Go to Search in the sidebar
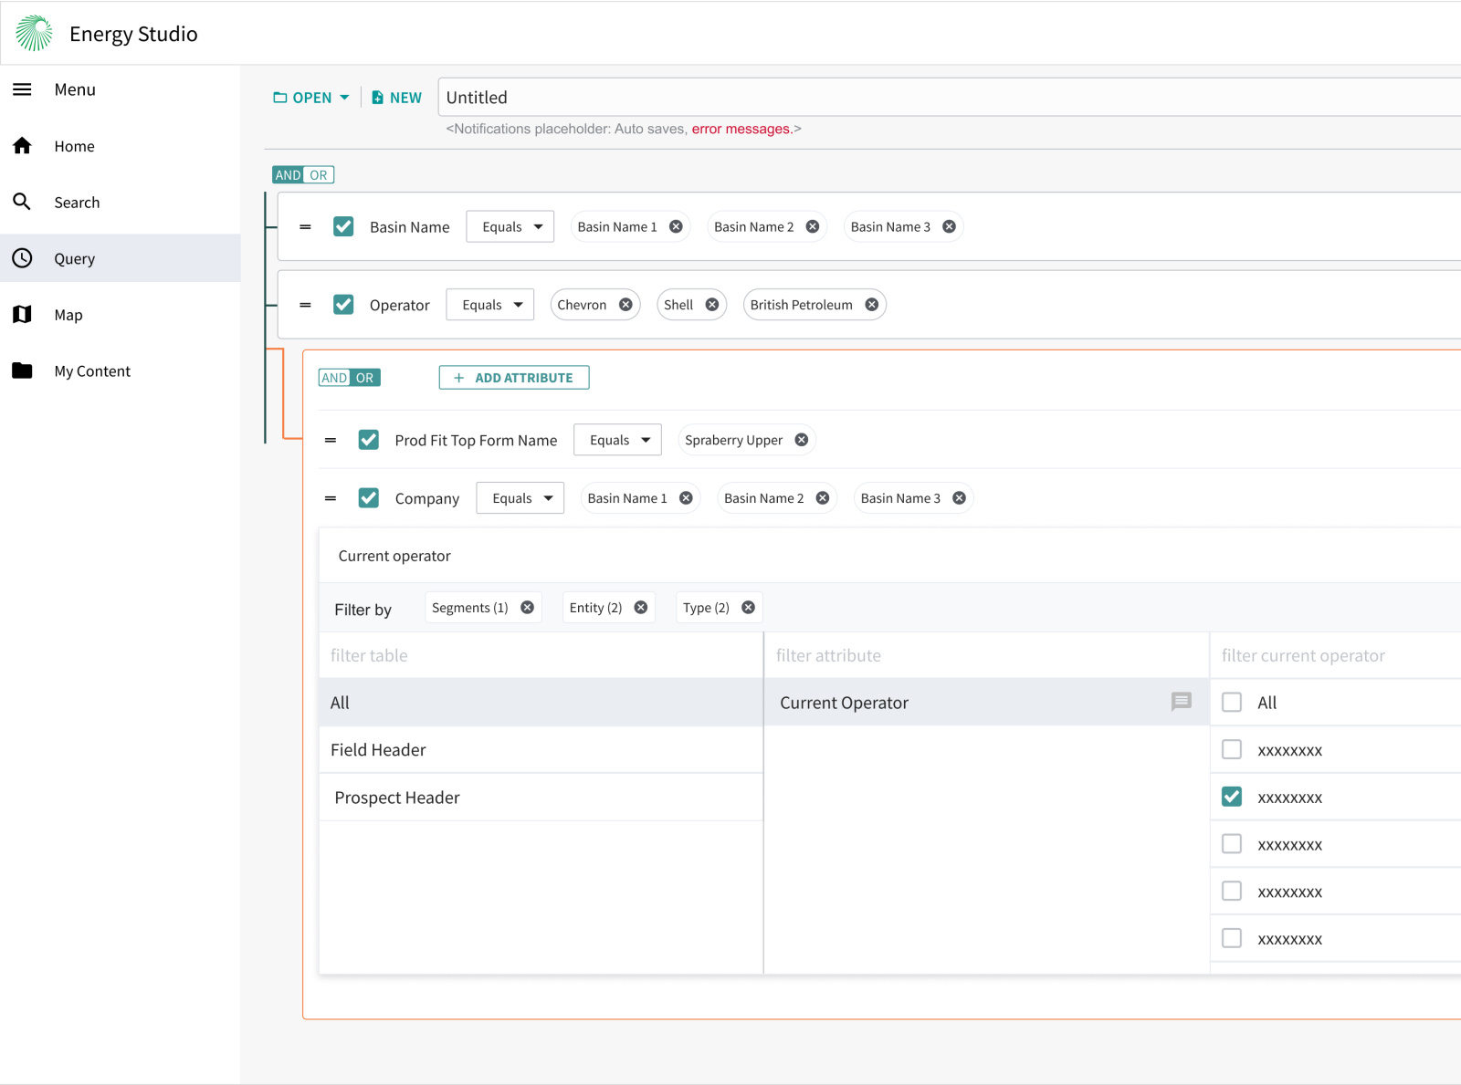 pyautogui.click(x=121, y=203)
